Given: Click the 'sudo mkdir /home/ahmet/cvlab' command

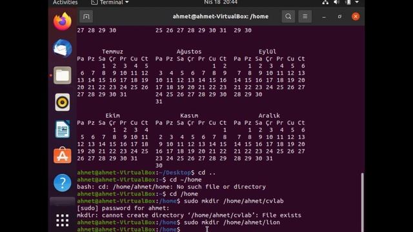Looking at the screenshot, I should [234, 201].
